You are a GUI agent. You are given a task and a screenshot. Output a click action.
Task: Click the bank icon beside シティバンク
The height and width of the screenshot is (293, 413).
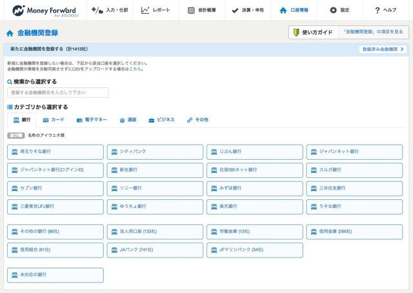click(114, 152)
